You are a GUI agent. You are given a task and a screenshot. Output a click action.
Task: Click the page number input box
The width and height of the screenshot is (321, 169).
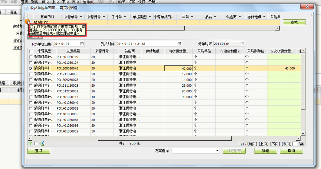tap(295, 144)
